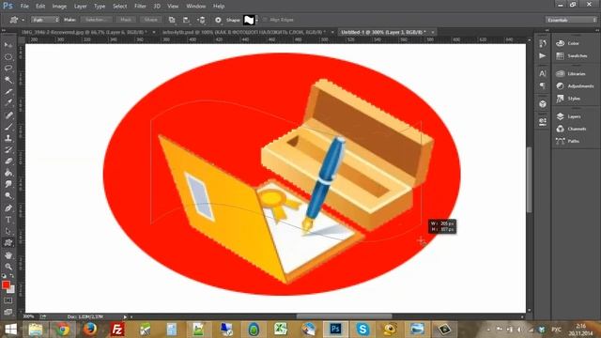Image resolution: width=601 pixels, height=338 pixels.
Task: Open the custom shape picker dropdown
Action: tap(256, 20)
